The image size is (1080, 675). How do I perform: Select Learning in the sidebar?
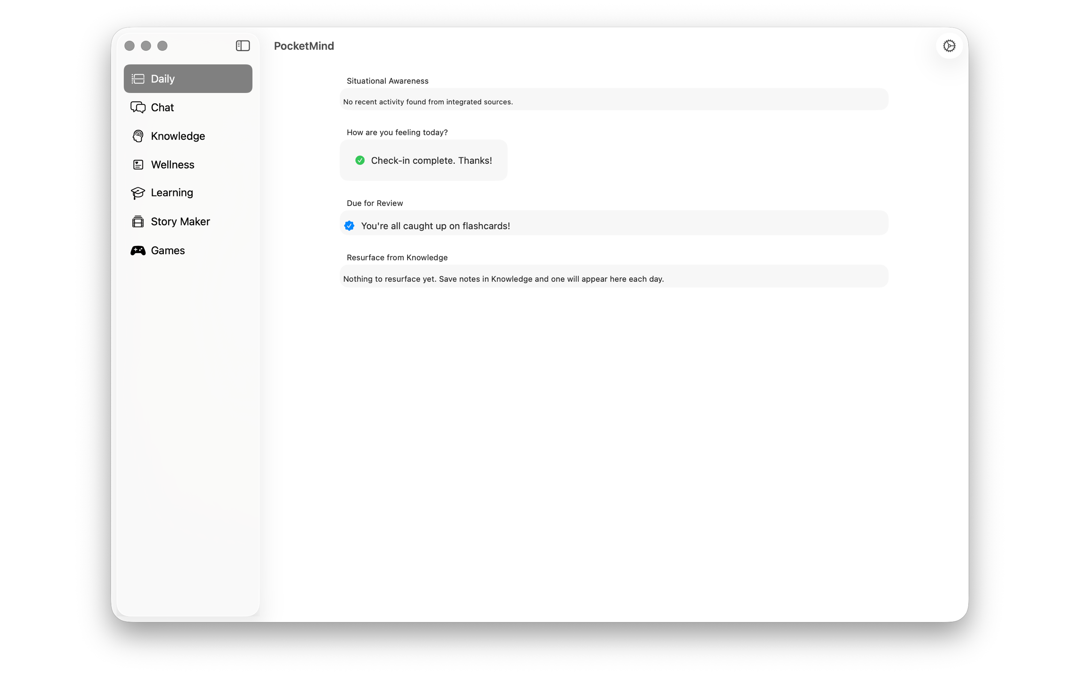[188, 193]
